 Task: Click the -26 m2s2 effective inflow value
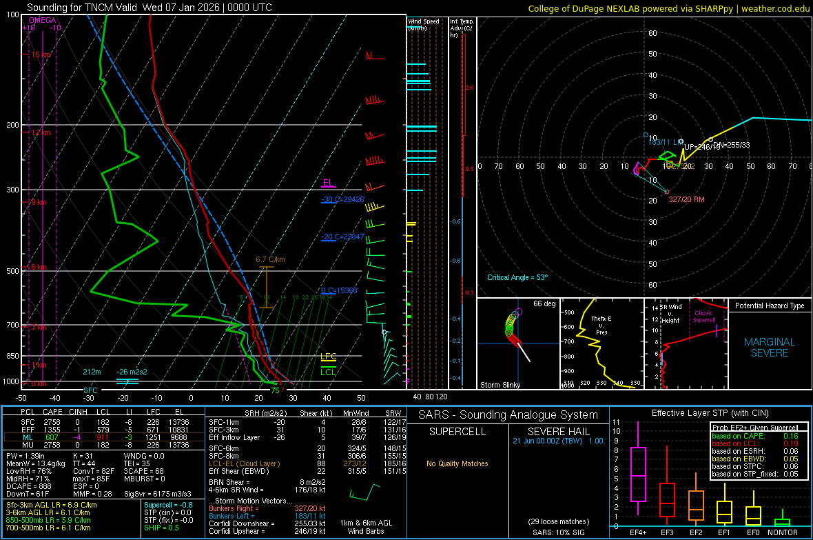132,372
